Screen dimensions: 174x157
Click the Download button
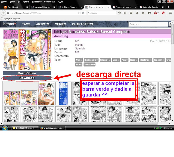[x=27, y=78]
